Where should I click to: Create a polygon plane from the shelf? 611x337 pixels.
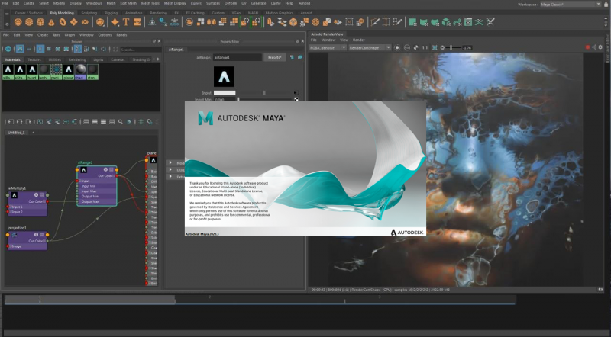pos(73,22)
